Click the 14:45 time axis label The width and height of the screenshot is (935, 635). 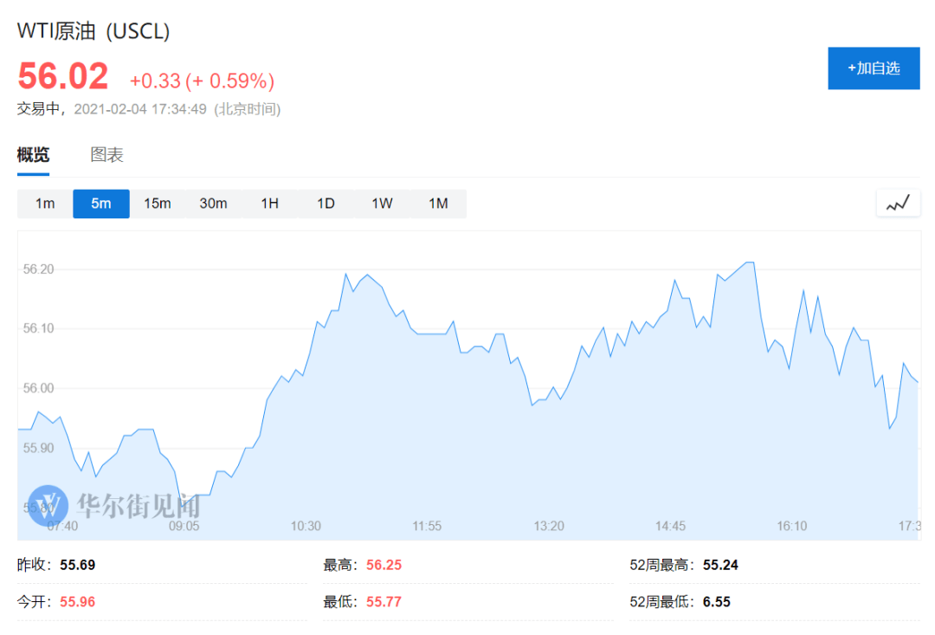click(x=670, y=526)
